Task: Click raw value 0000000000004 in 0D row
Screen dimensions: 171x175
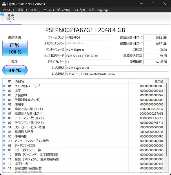Action: click(152, 141)
